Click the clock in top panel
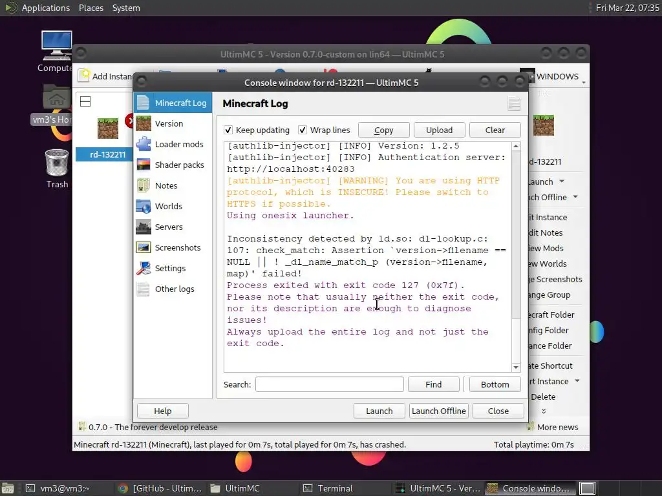The width and height of the screenshot is (662, 496). click(627, 8)
